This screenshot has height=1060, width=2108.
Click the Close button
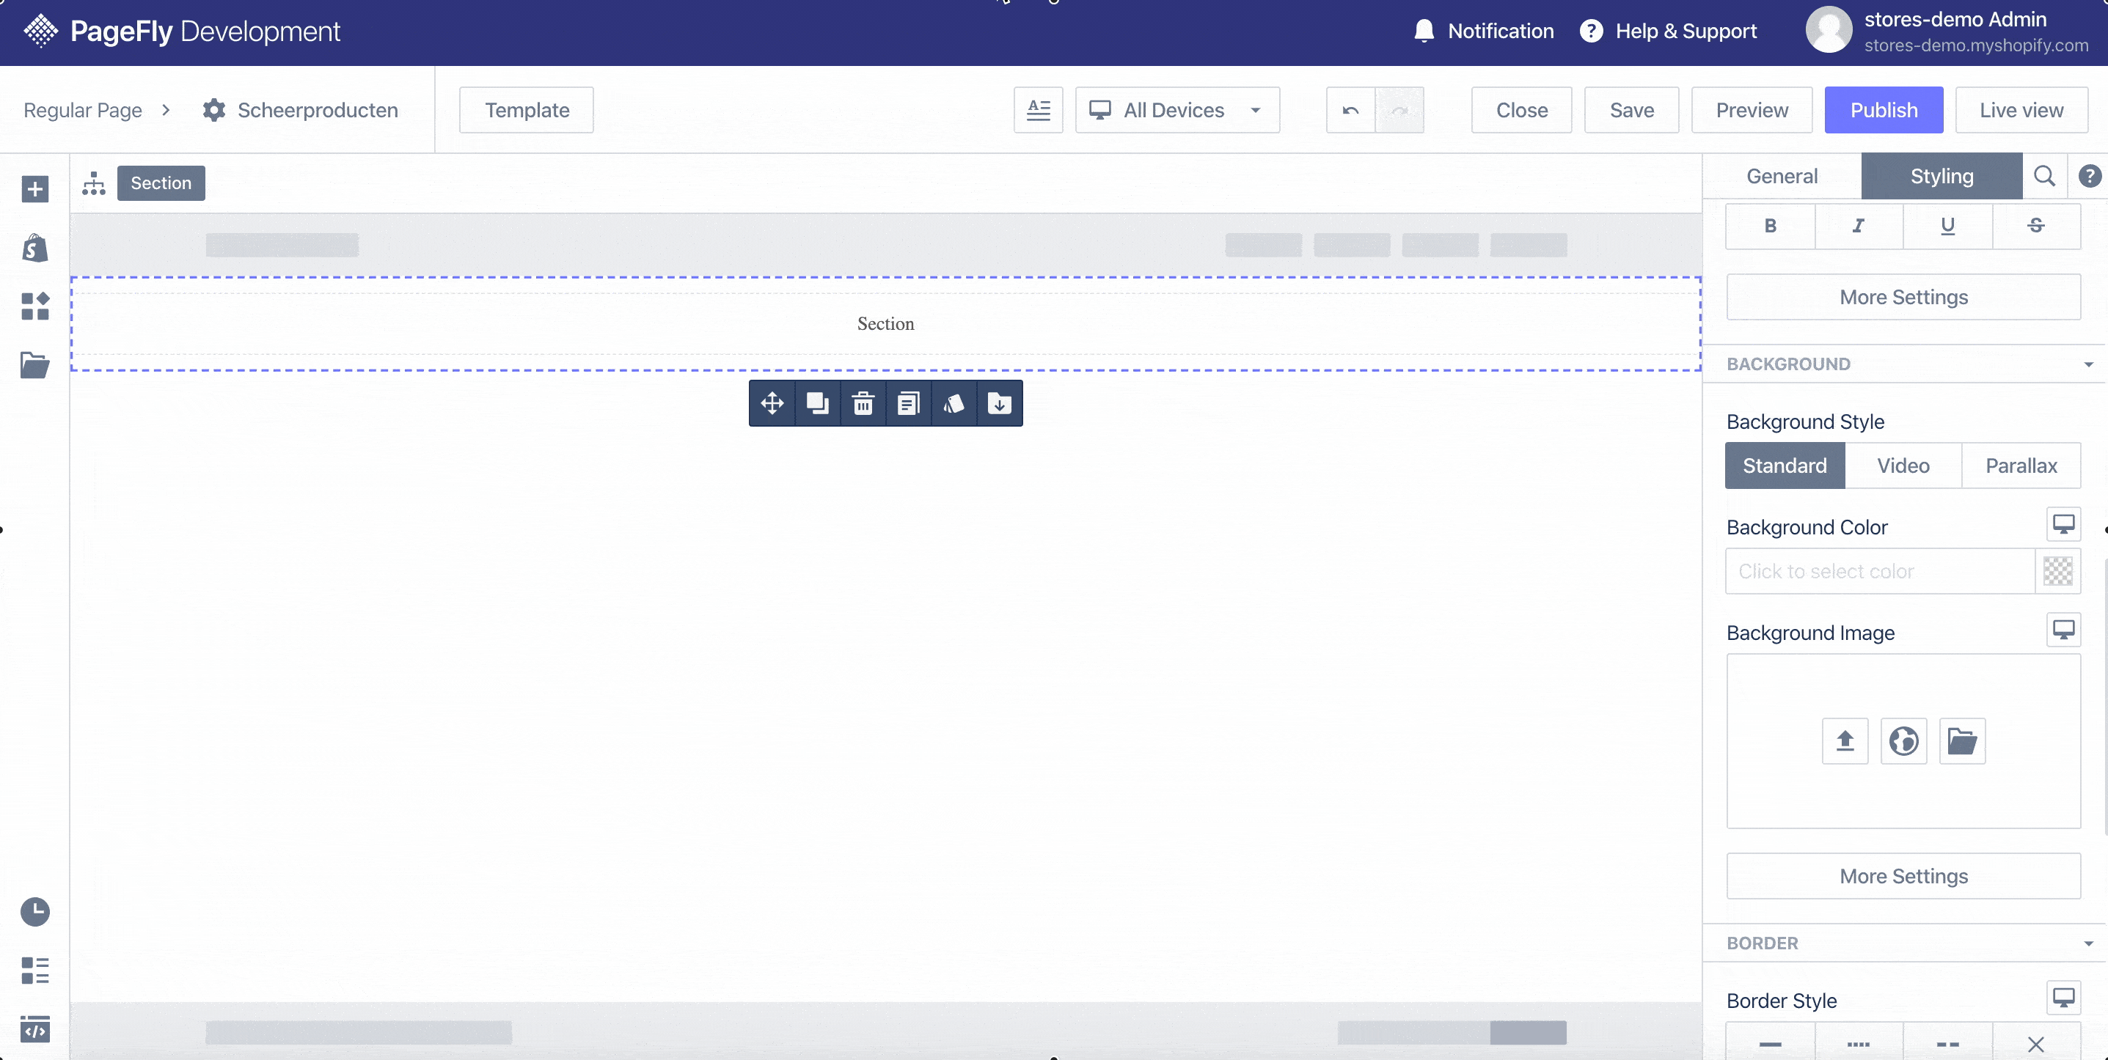coord(1521,110)
